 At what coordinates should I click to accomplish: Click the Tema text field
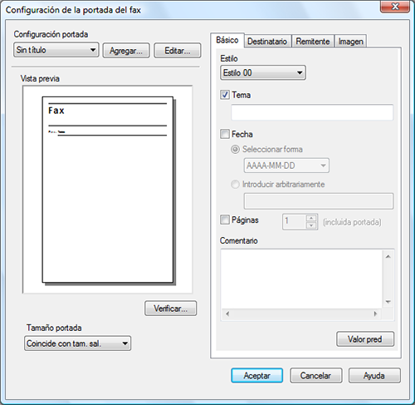(312, 112)
